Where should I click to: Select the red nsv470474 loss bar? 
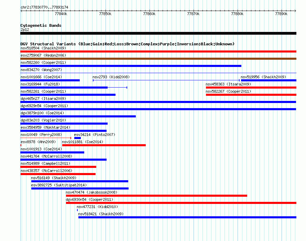pyautogui.click(x=156, y=196)
